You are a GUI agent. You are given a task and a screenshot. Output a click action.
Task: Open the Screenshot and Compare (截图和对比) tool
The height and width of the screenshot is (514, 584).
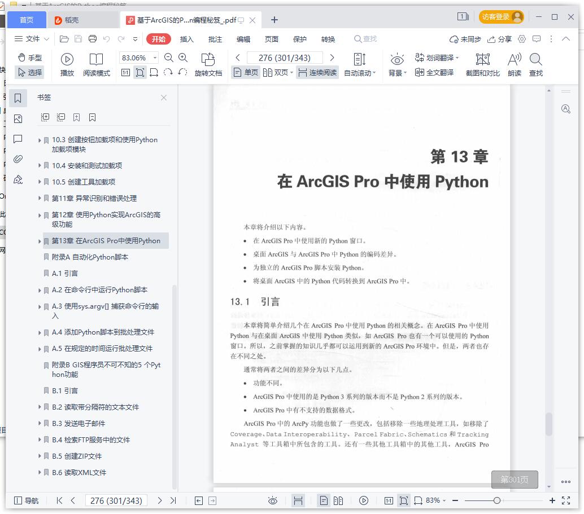483,65
